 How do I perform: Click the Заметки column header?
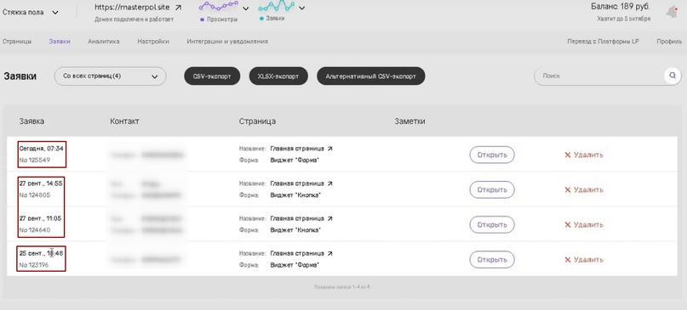tap(409, 121)
